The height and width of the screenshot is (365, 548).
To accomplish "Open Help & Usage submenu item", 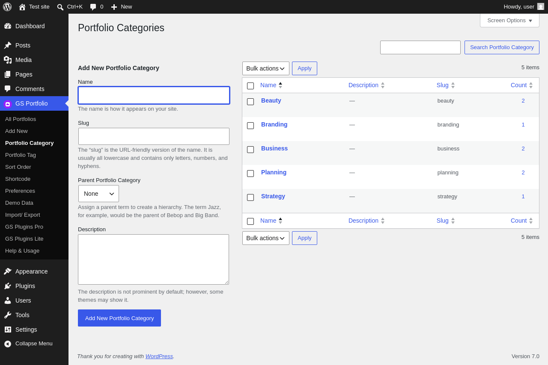I will tap(22, 250).
